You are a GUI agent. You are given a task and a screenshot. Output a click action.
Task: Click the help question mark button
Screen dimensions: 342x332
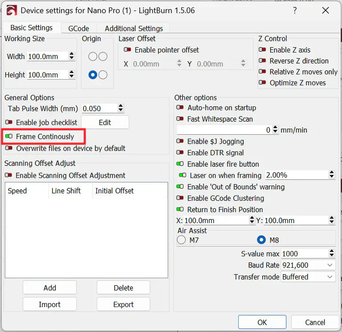coord(294,10)
